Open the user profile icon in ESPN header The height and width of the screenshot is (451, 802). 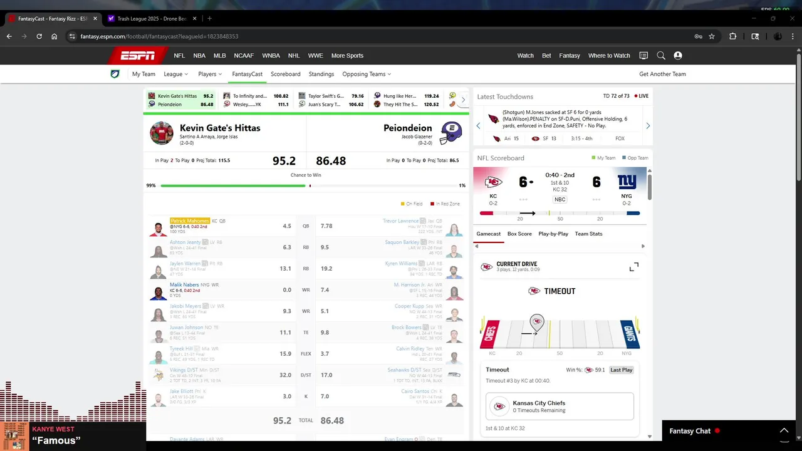tap(678, 56)
